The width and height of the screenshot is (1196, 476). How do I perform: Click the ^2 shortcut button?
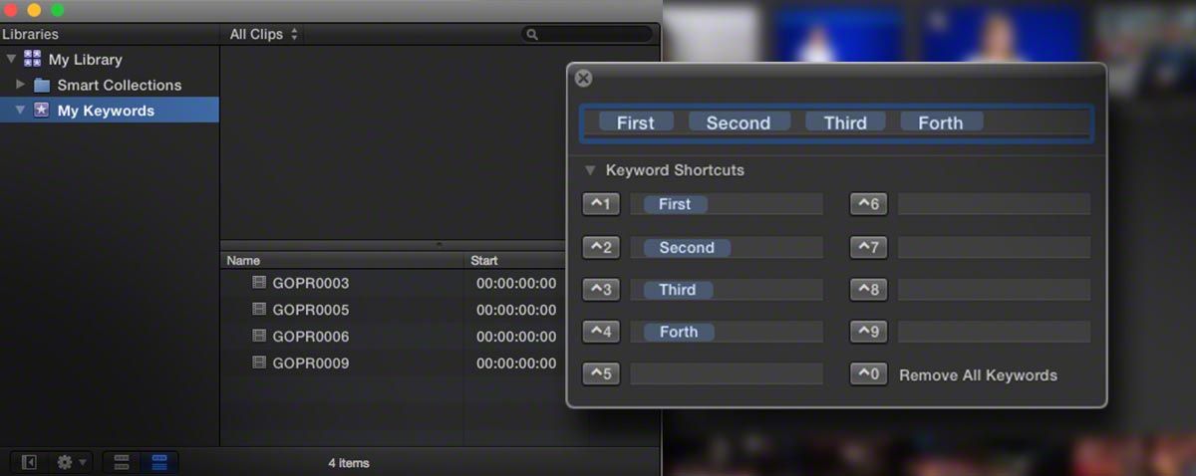[601, 247]
